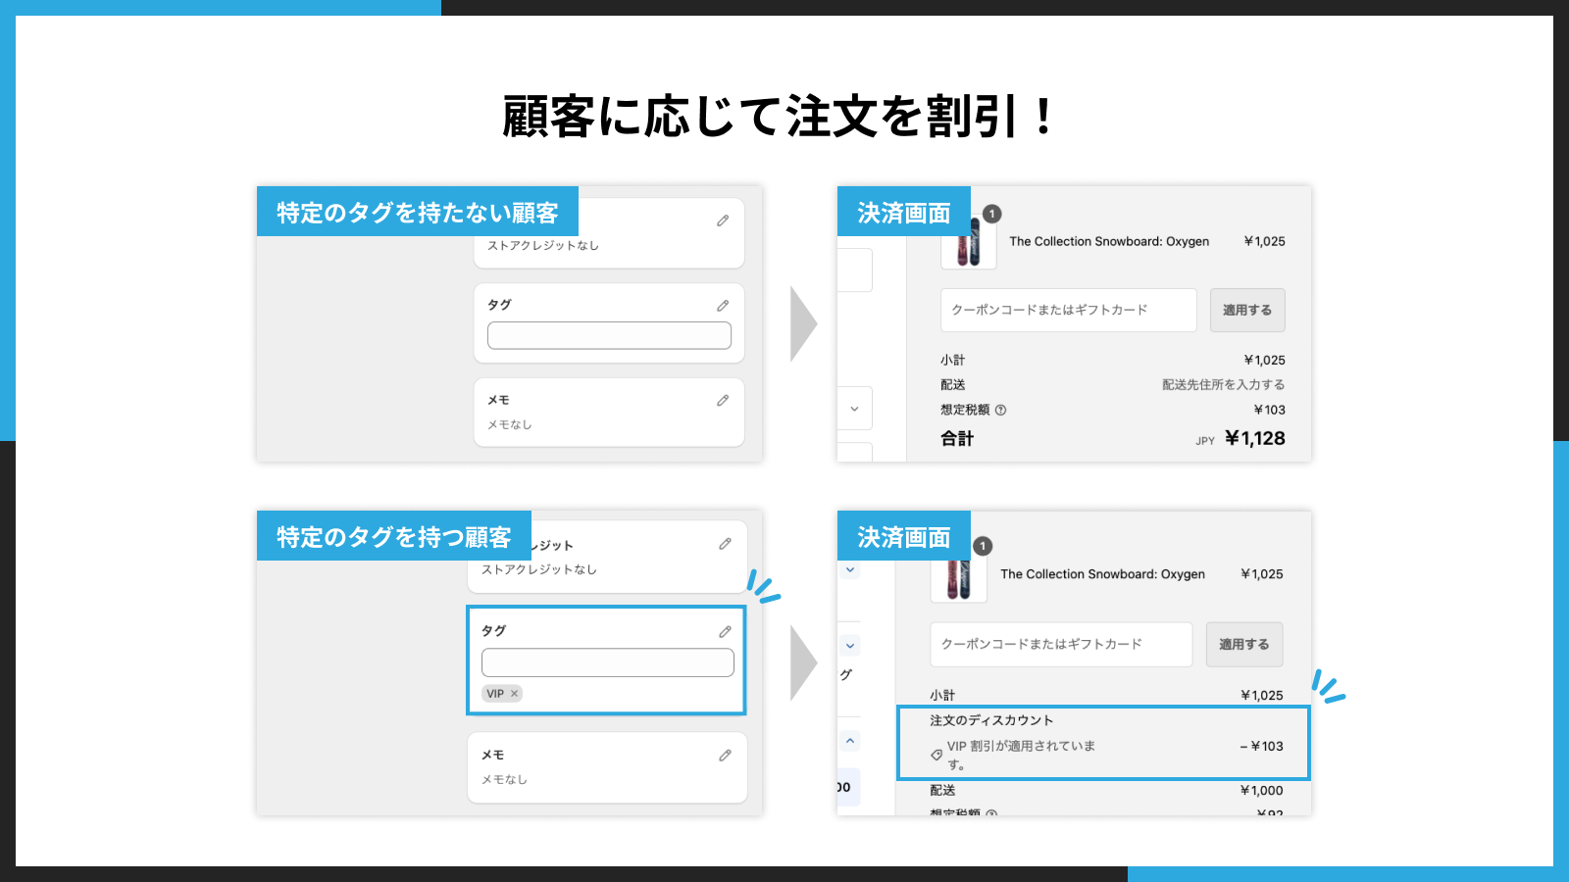Remove the VIP tag via its x button
Viewport: 1569px width, 882px height.
coord(514,693)
